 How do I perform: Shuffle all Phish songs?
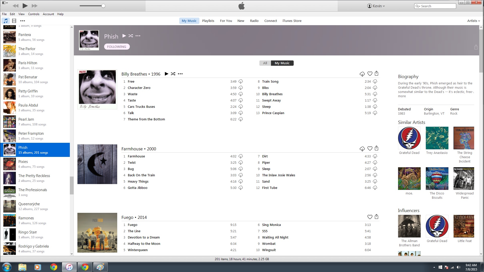click(131, 36)
